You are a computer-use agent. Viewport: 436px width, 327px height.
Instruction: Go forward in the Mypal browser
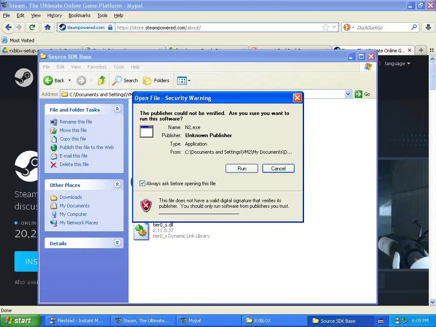tap(19, 27)
